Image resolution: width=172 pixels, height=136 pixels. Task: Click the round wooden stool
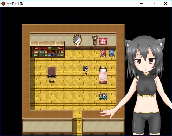(52, 80)
